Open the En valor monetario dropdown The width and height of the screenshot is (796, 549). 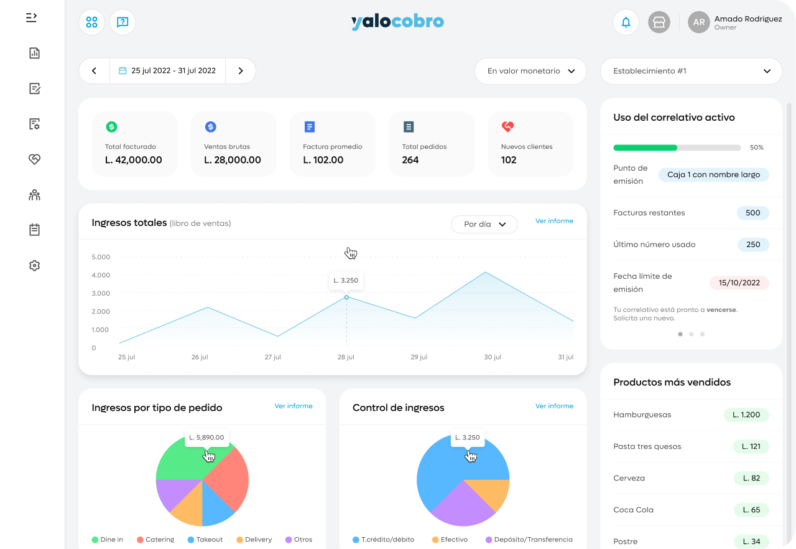[530, 71]
